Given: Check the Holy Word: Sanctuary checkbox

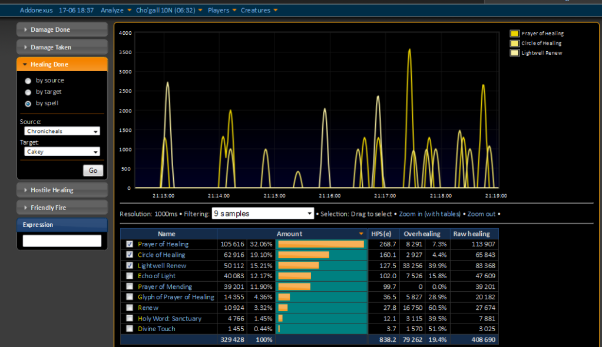Looking at the screenshot, I should [130, 318].
